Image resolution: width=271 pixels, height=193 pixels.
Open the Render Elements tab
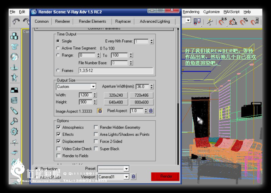pos(92,21)
